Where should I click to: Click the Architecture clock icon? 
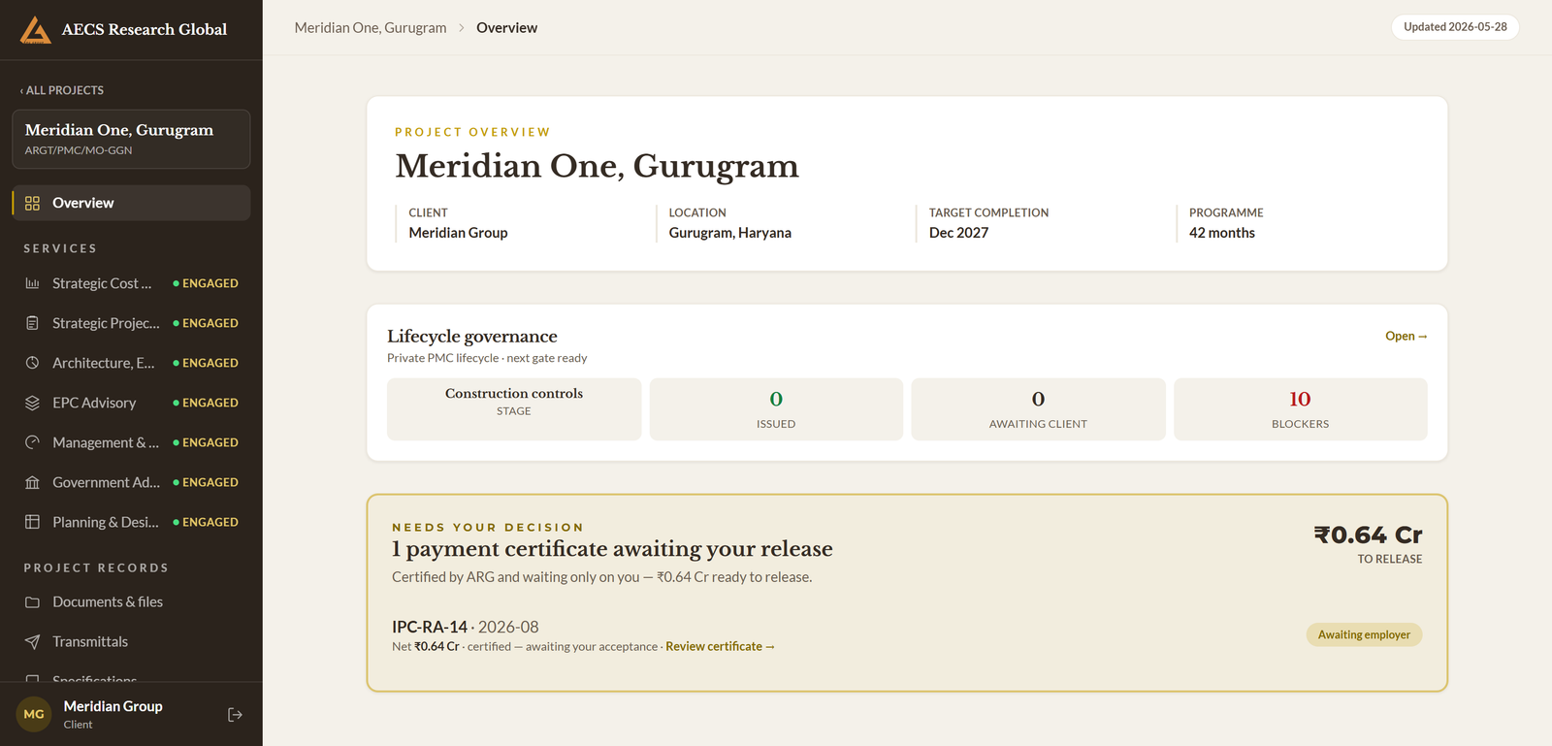point(32,363)
